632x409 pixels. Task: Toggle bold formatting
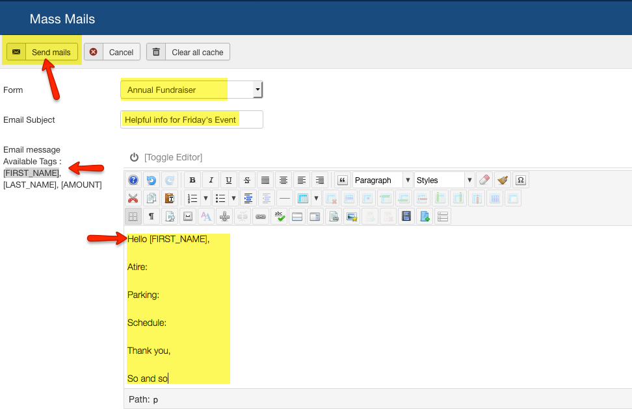click(192, 180)
